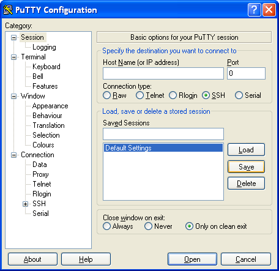The height and width of the screenshot is (271, 279).
Task: Open the Telnet settings in the category tree
Action: point(42,184)
